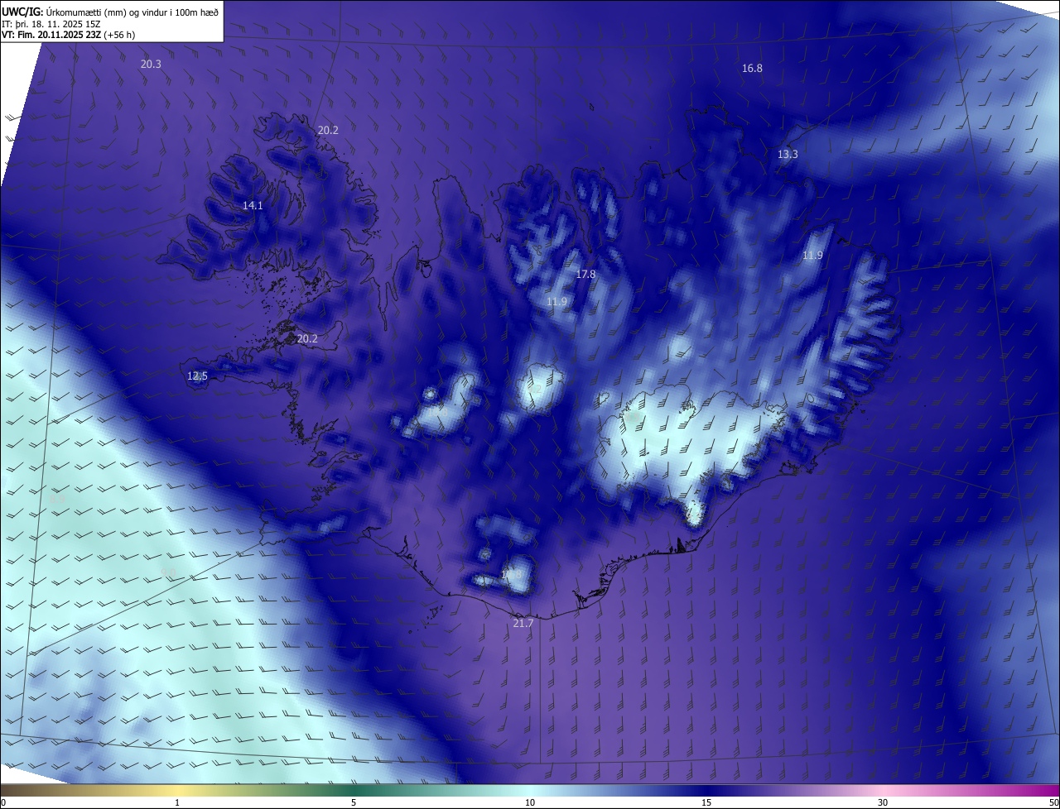Click the 5 label on the color scale
Screen dimensions: 1060x809
tap(354, 802)
